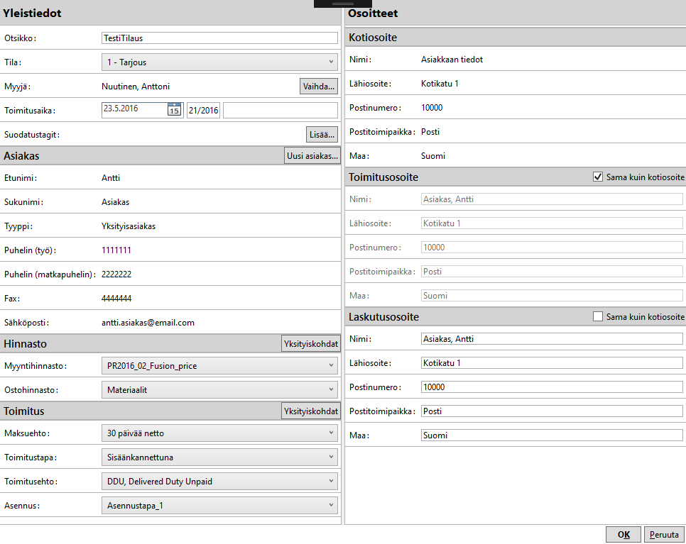
Task: Click the email antti.asiakas@email.com
Action: pyautogui.click(x=148, y=323)
